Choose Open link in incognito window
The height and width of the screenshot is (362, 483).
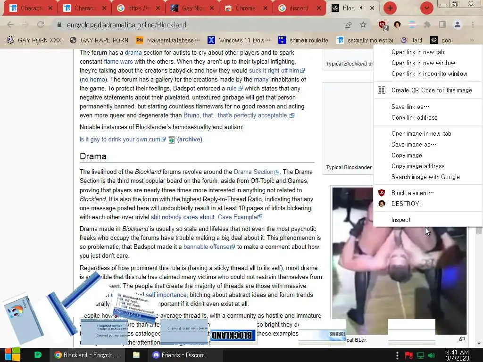coord(429,74)
